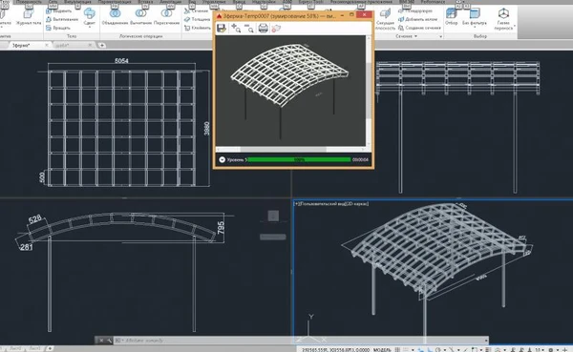Open the Express Tools ribbon tab
Viewport: 573px width, 352px height.
click(x=311, y=2)
